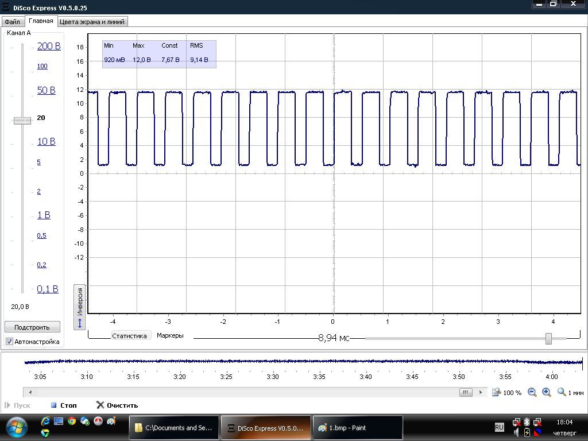Click the blue Инверсия arrow icon

pyautogui.click(x=79, y=323)
